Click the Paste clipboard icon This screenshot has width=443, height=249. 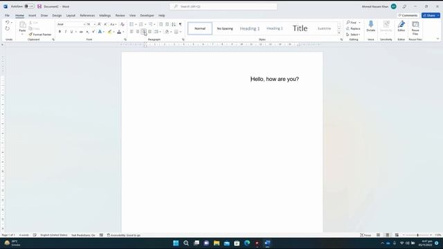point(22,25)
